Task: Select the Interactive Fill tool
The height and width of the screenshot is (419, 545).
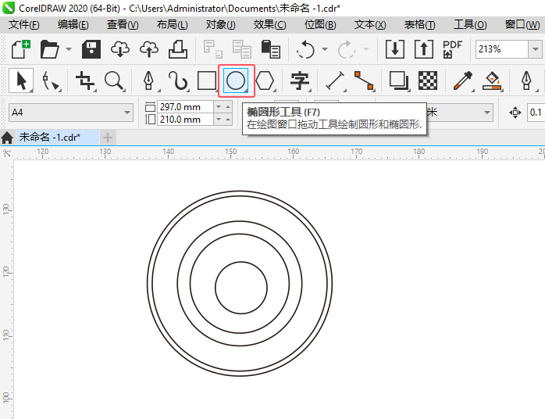Action: click(x=492, y=81)
